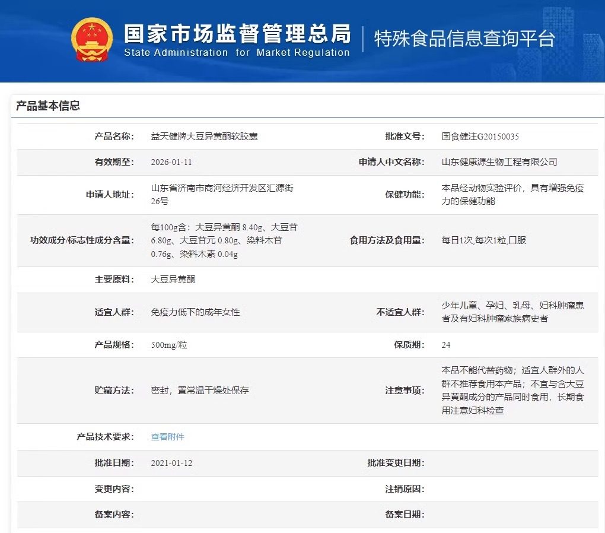
Task: Click the 产品规格 label
Action: (114, 345)
